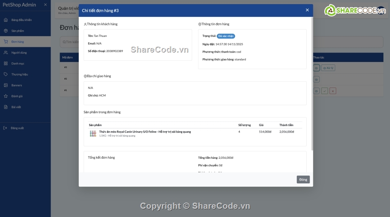Click the product thumbnail of Royal Canin

point(93,133)
